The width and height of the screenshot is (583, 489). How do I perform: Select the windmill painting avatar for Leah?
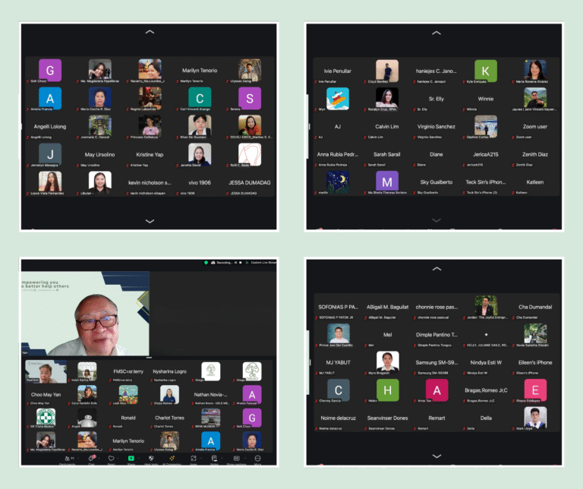pyautogui.click(x=128, y=395)
